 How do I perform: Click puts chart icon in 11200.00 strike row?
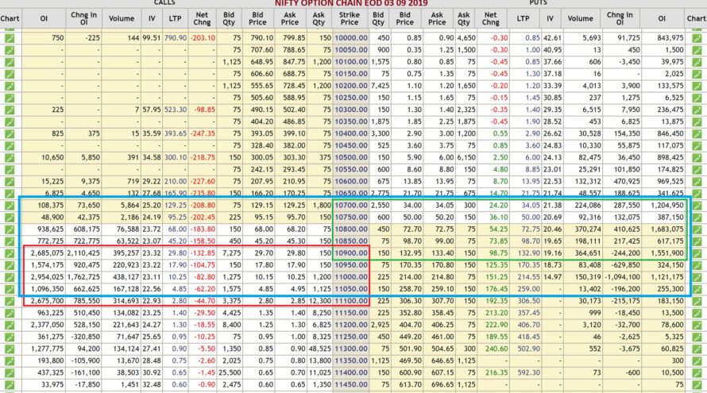(x=697, y=325)
